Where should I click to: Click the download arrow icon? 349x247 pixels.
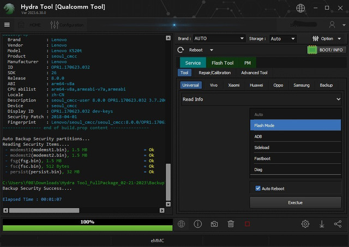[322, 224]
